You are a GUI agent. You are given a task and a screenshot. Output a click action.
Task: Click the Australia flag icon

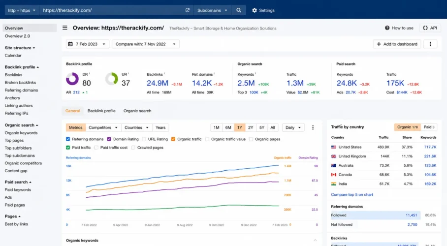(x=334, y=165)
